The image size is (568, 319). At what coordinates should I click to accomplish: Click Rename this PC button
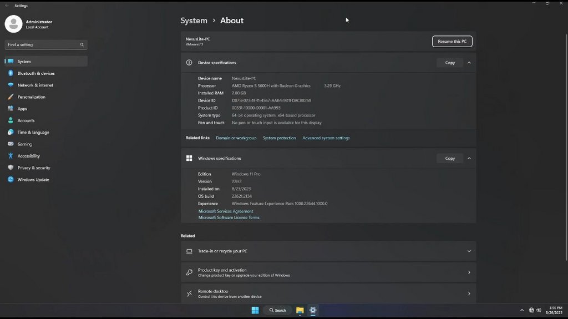pos(452,41)
